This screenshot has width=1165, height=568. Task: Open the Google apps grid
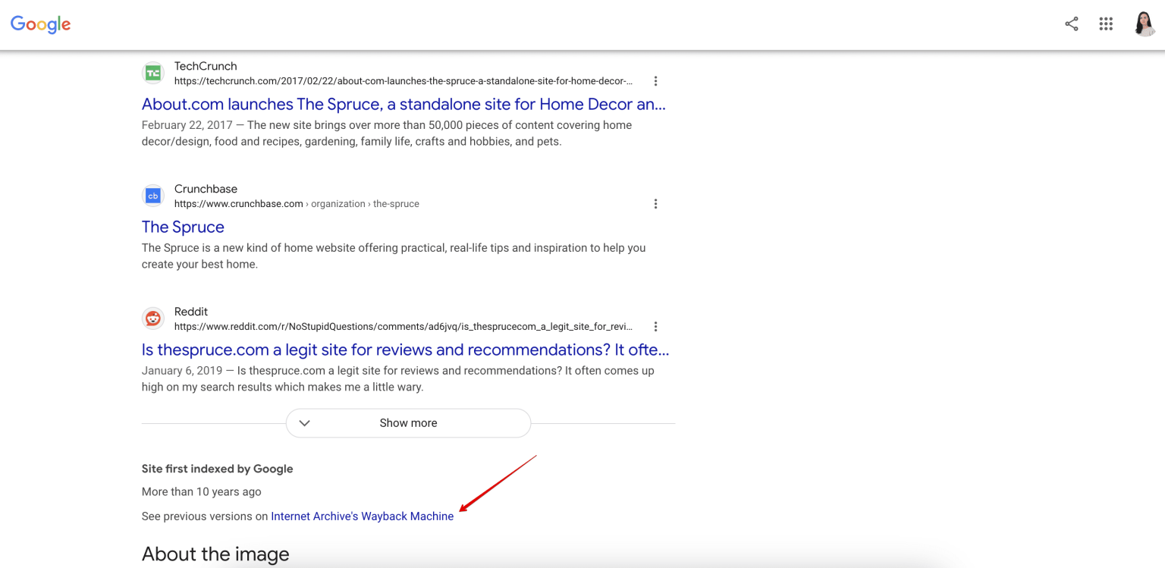[1106, 24]
